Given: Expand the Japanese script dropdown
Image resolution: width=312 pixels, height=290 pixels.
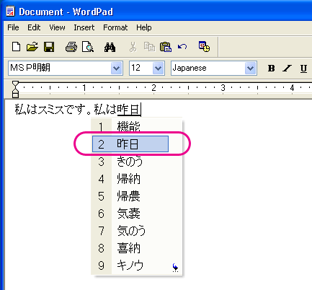Looking at the screenshot, I should [x=250, y=69].
